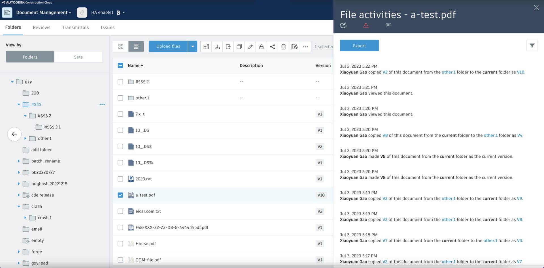Click the Sets view button
The image size is (544, 268).
78,57
